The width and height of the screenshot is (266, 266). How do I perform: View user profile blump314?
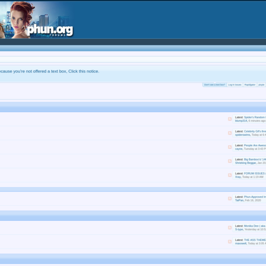(x=241, y=121)
